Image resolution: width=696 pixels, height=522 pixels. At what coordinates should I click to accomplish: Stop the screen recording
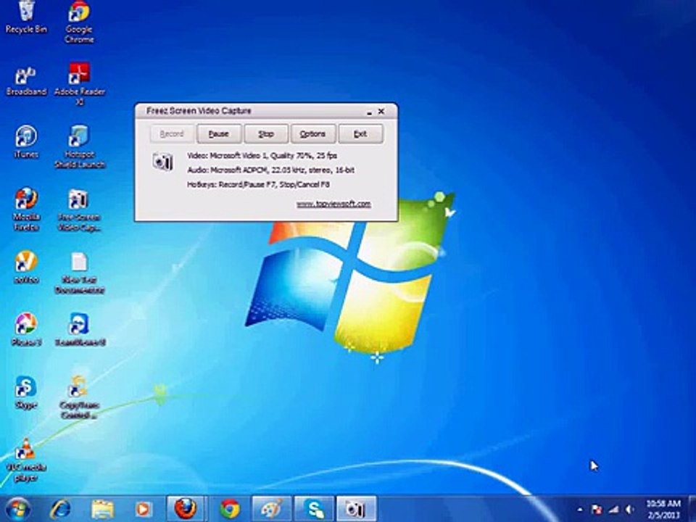pyautogui.click(x=266, y=133)
